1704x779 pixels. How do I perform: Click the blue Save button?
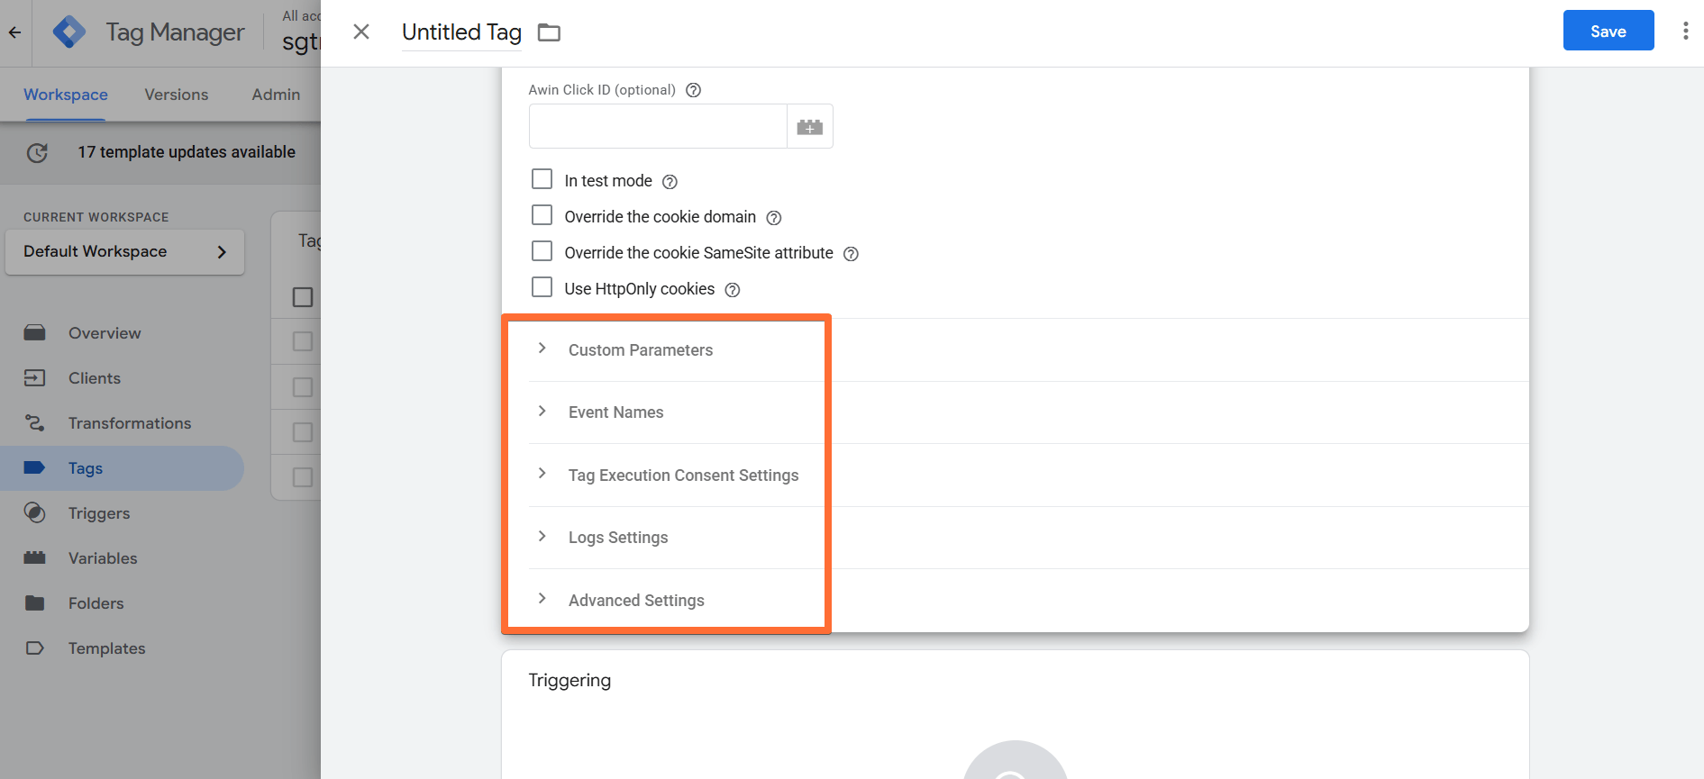1608,31
